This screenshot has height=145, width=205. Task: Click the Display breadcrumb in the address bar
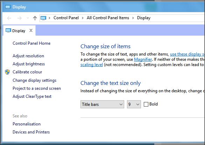pyautogui.click(x=144, y=18)
